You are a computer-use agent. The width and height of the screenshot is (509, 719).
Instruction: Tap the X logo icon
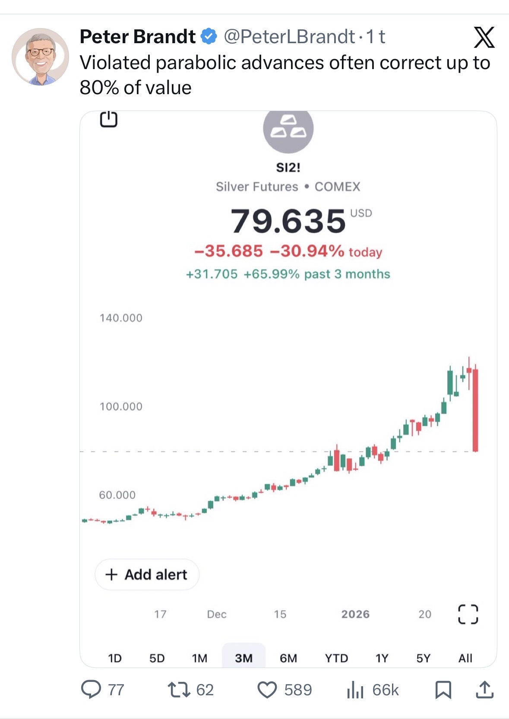pos(484,38)
